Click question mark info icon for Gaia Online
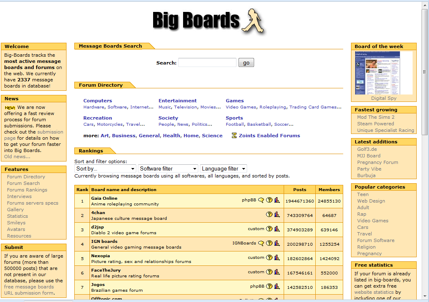Image resolution: width=429 pixels, height=302 pixels. (x=269, y=200)
